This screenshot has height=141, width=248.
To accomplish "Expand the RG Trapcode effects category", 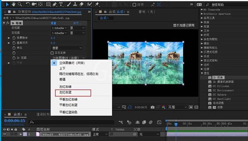I will coord(202,10).
